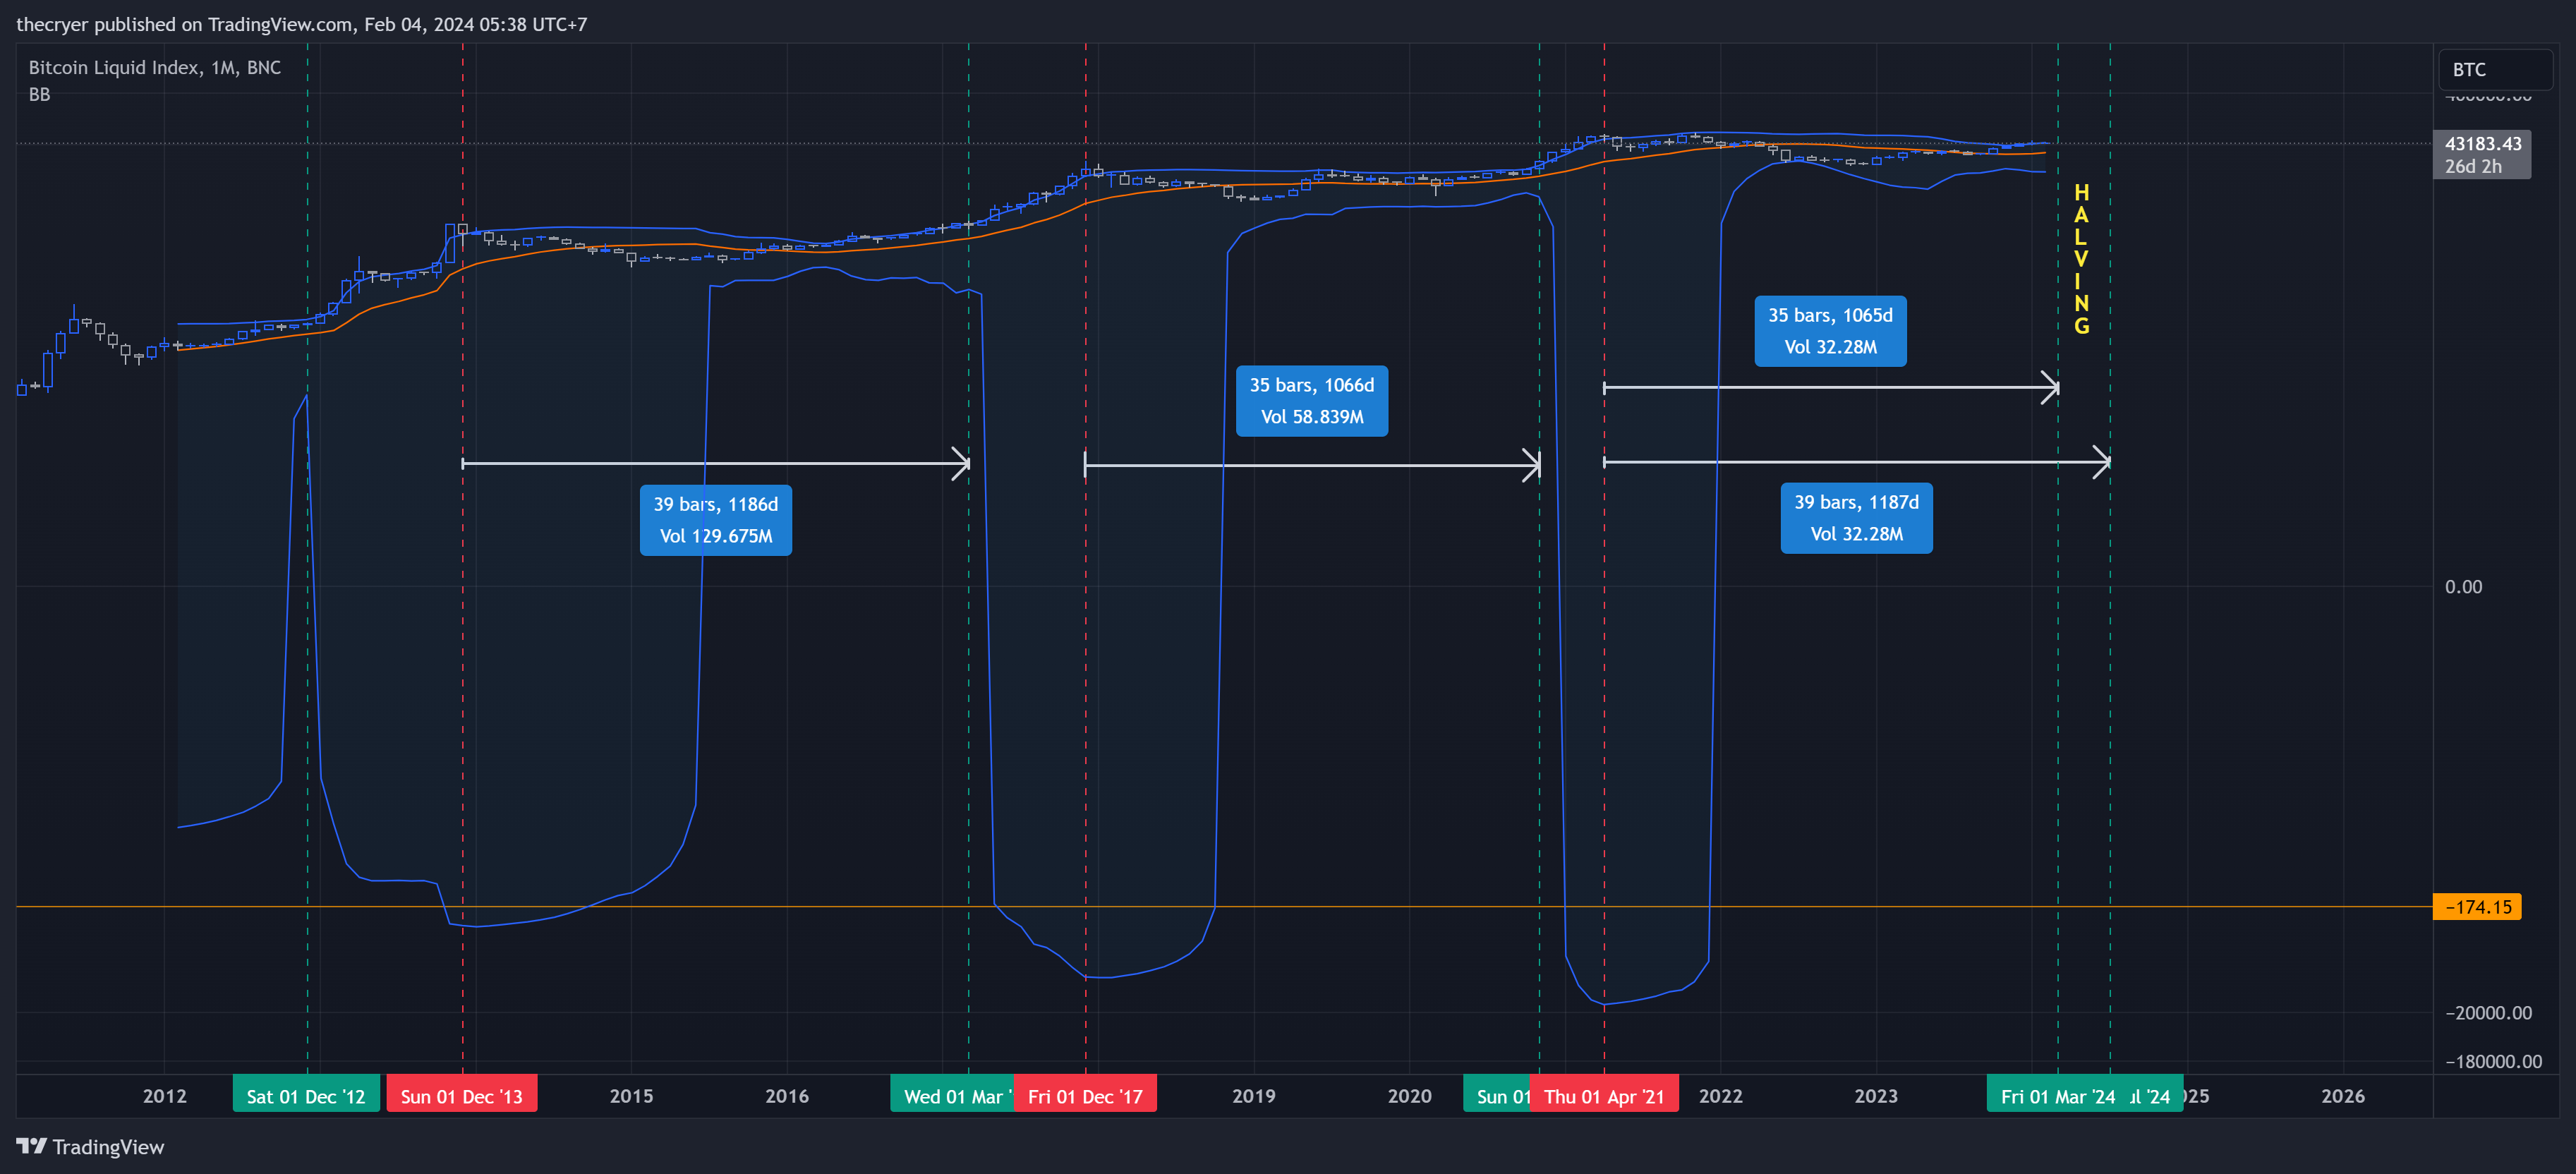2576x1174 pixels.
Task: Click the 'Fri 01 Dec '17' date marker
Action: pos(1085,1096)
